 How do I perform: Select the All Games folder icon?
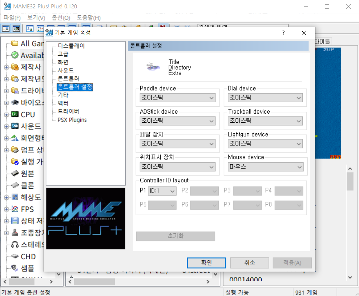(15, 43)
